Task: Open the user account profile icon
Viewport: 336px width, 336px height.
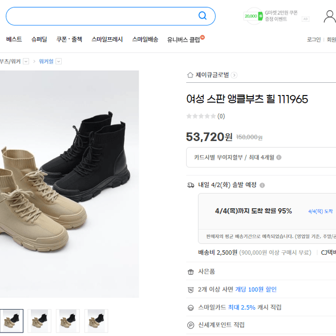Action: [330, 17]
